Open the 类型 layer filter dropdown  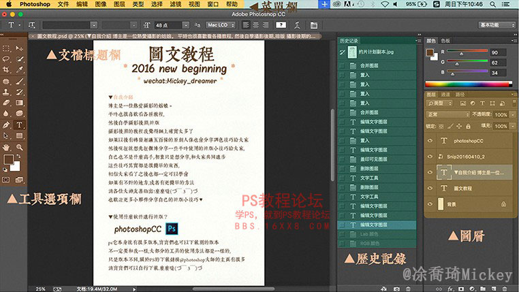439,103
